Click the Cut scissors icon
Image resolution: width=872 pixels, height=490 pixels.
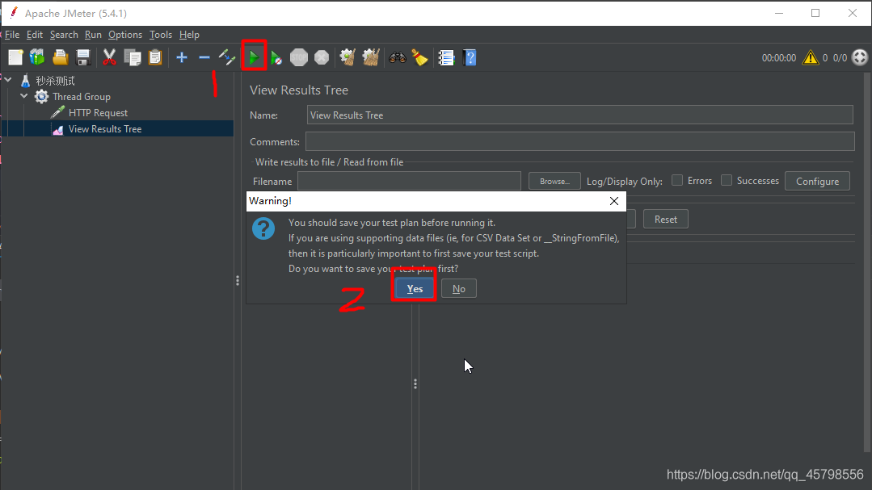[110, 57]
